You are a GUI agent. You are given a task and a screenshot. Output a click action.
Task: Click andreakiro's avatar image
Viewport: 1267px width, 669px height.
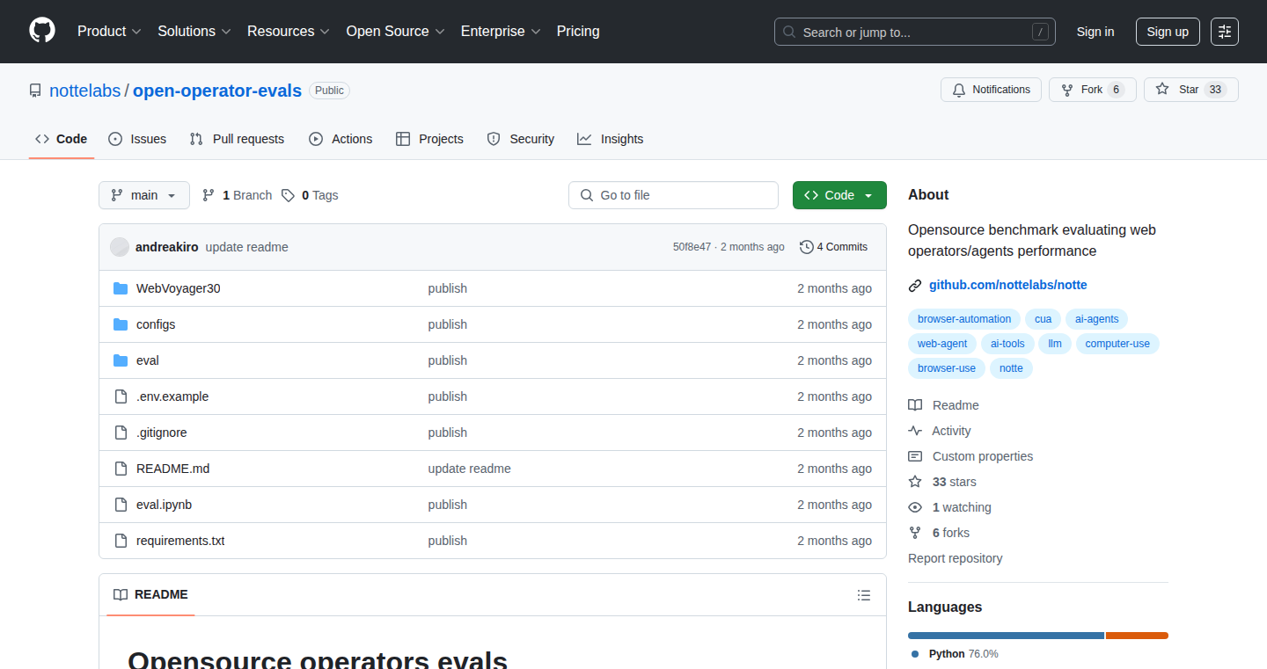pyautogui.click(x=120, y=247)
